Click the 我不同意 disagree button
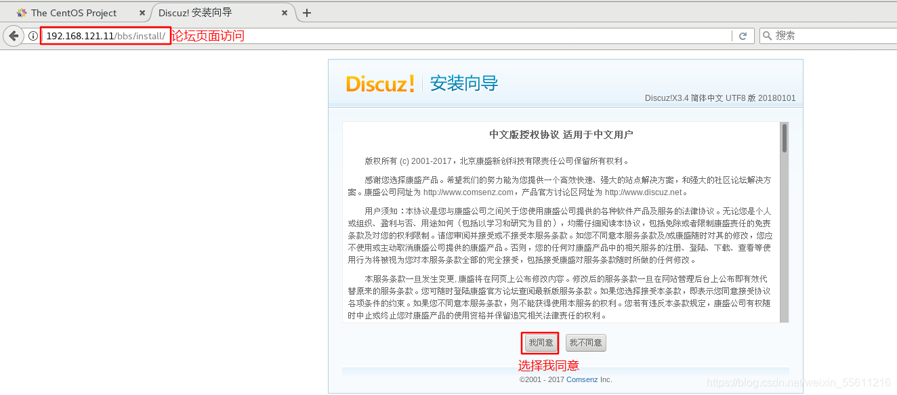Viewport: 897px width, 395px height. click(586, 343)
